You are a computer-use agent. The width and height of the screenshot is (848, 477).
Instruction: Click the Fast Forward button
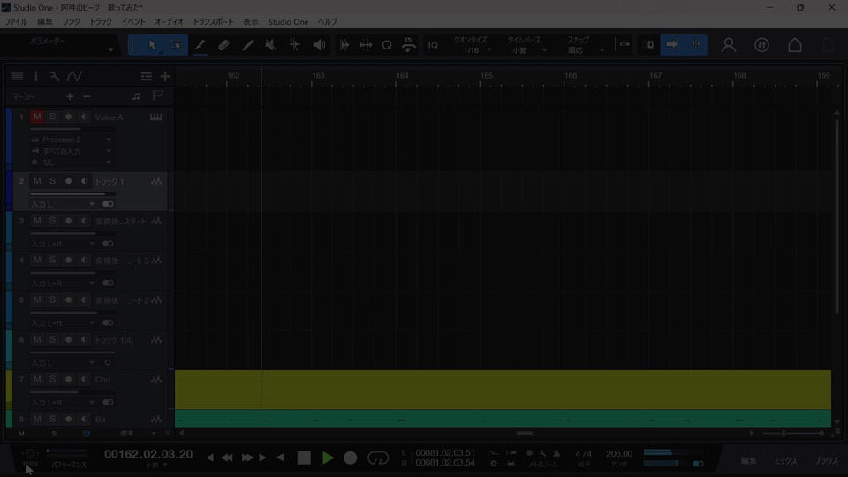tap(247, 458)
